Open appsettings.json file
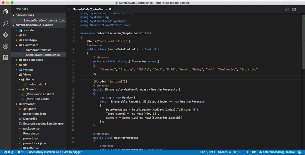This screenshot has height=155, width=305. 39,114
